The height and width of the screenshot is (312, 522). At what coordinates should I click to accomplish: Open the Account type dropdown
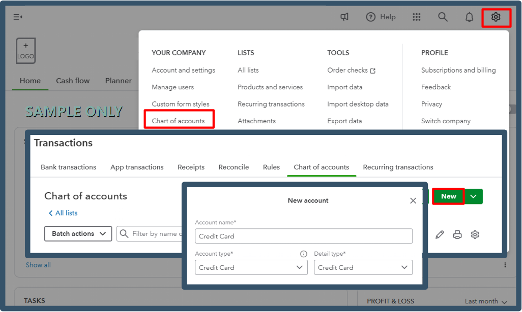pyautogui.click(x=251, y=267)
